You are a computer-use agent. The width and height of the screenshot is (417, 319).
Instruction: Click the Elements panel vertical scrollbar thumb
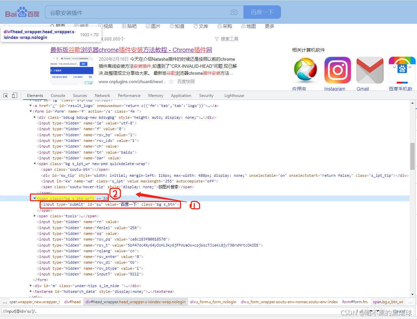pyautogui.click(x=412, y=156)
